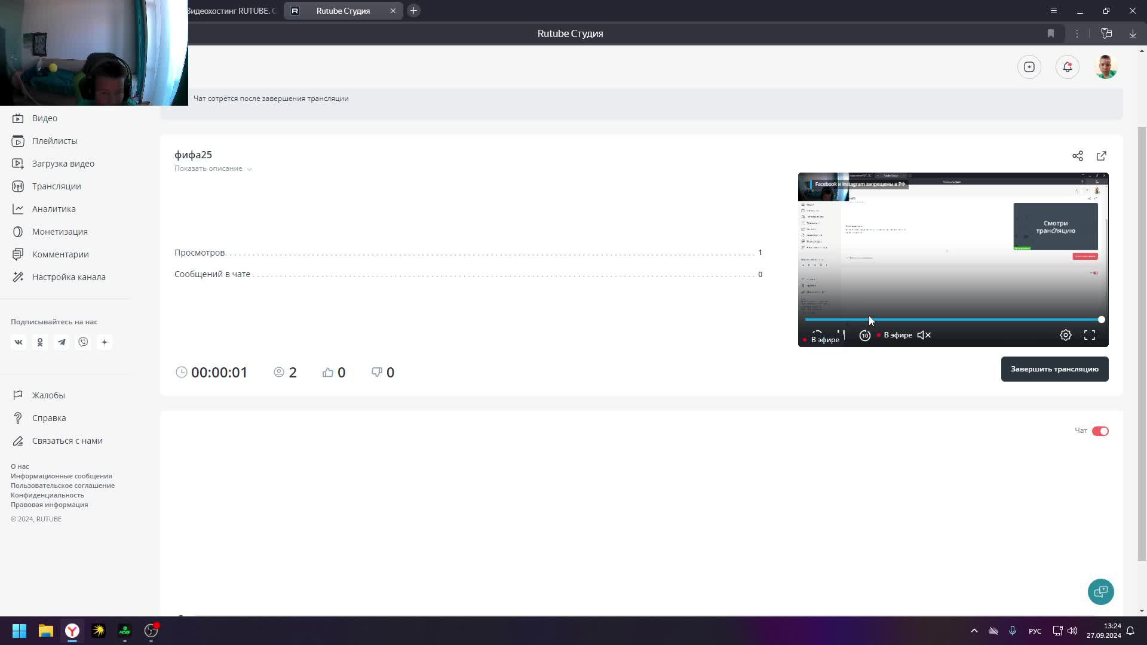Toggle the Чат switch off
This screenshot has height=645, width=1147.
[1100, 431]
